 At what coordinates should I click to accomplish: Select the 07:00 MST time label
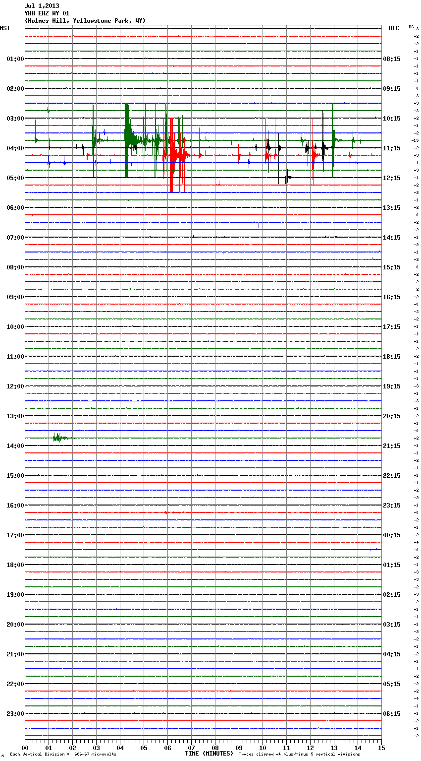click(15, 238)
